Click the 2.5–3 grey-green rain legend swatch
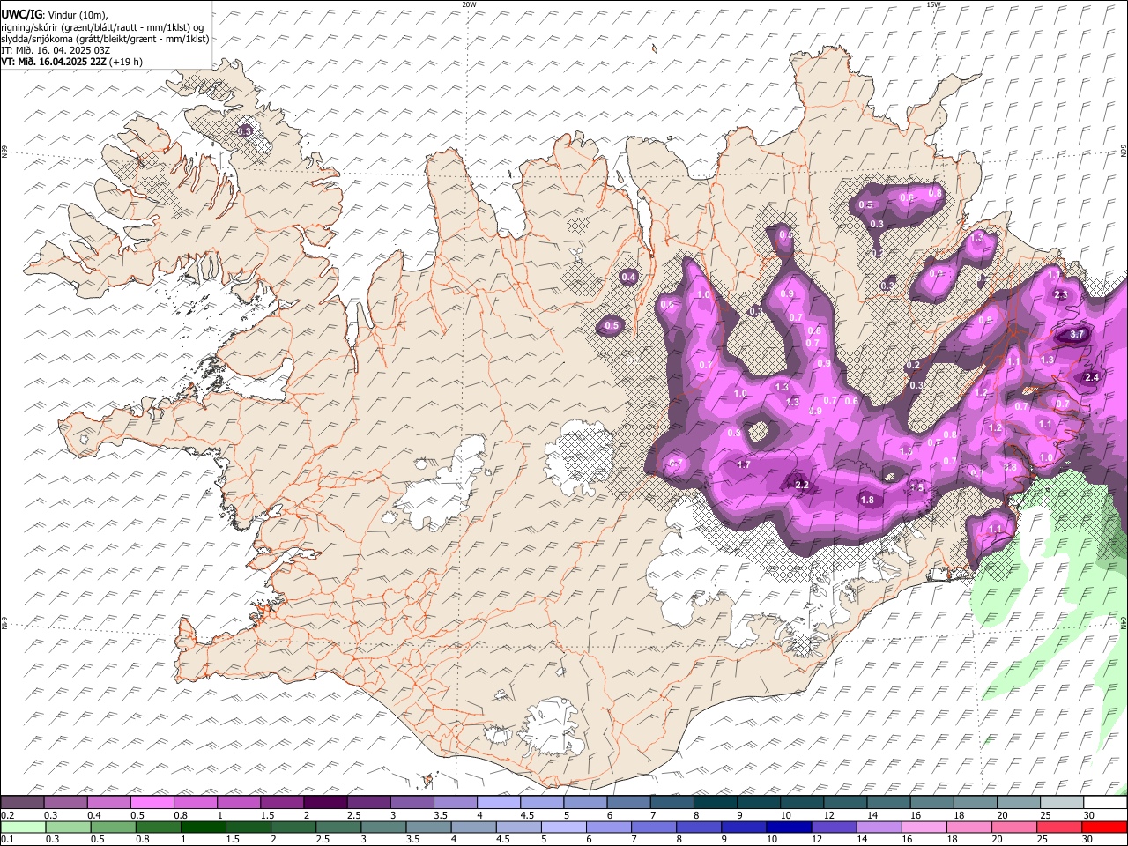 [339, 827]
